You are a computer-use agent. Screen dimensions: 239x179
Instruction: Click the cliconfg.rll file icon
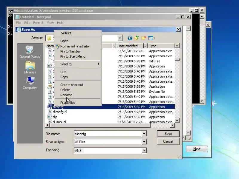point(50,112)
